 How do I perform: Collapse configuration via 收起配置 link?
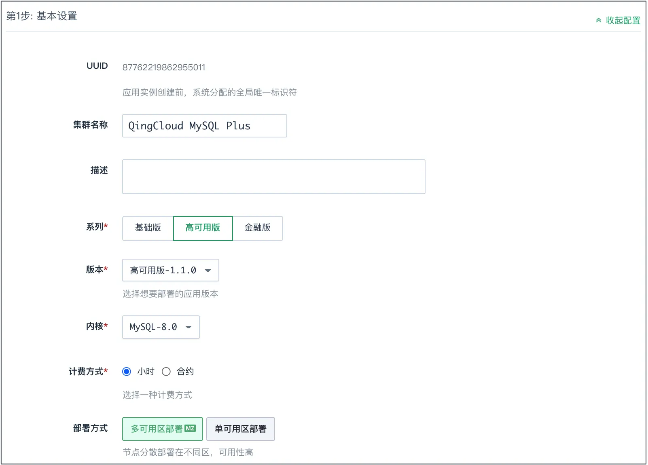pyautogui.click(x=618, y=21)
